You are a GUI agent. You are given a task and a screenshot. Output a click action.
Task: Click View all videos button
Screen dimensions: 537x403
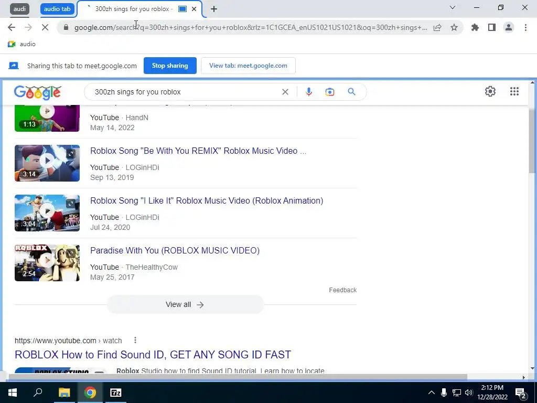pos(185,304)
